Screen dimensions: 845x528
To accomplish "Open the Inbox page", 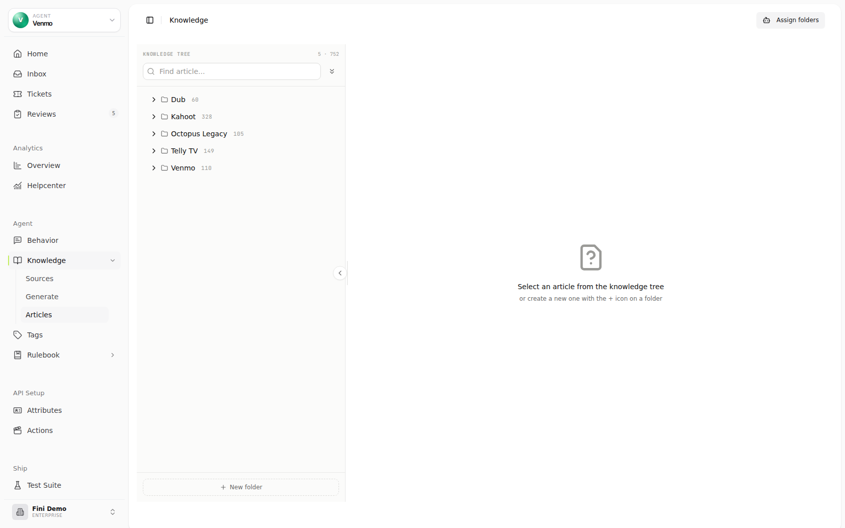I will [x=64, y=74].
